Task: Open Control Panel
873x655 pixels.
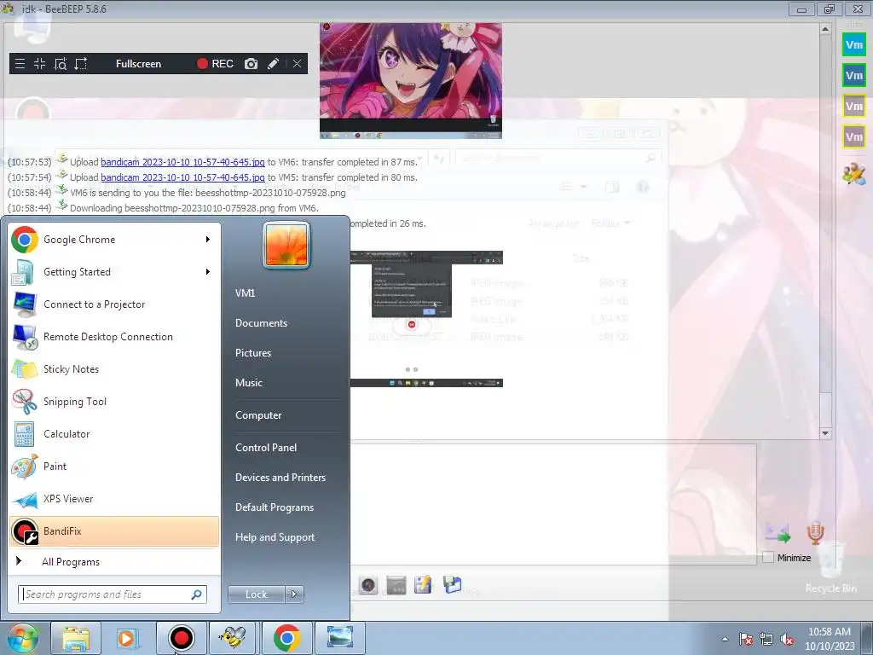Action: tap(266, 447)
